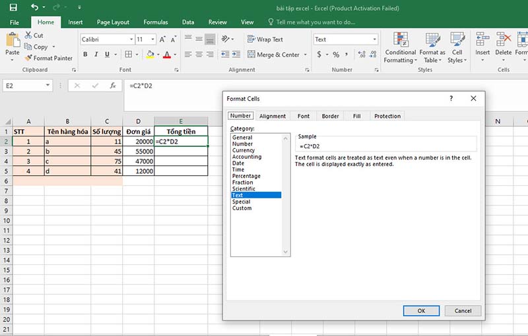Select Text in the Category list
This screenshot has height=336, width=528.
(x=256, y=195)
